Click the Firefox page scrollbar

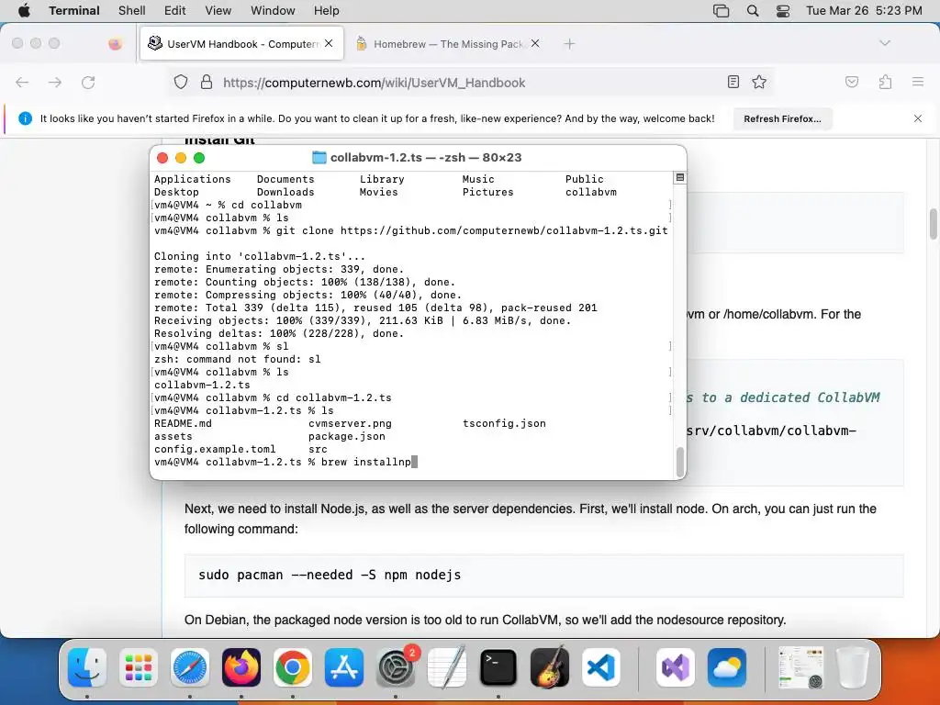(934, 224)
